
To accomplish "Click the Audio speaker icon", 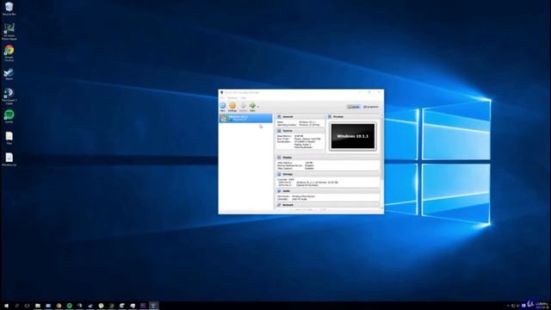I will point(279,191).
